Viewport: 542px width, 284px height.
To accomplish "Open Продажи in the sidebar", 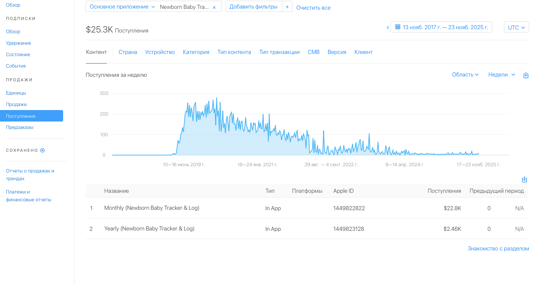I will point(16,105).
